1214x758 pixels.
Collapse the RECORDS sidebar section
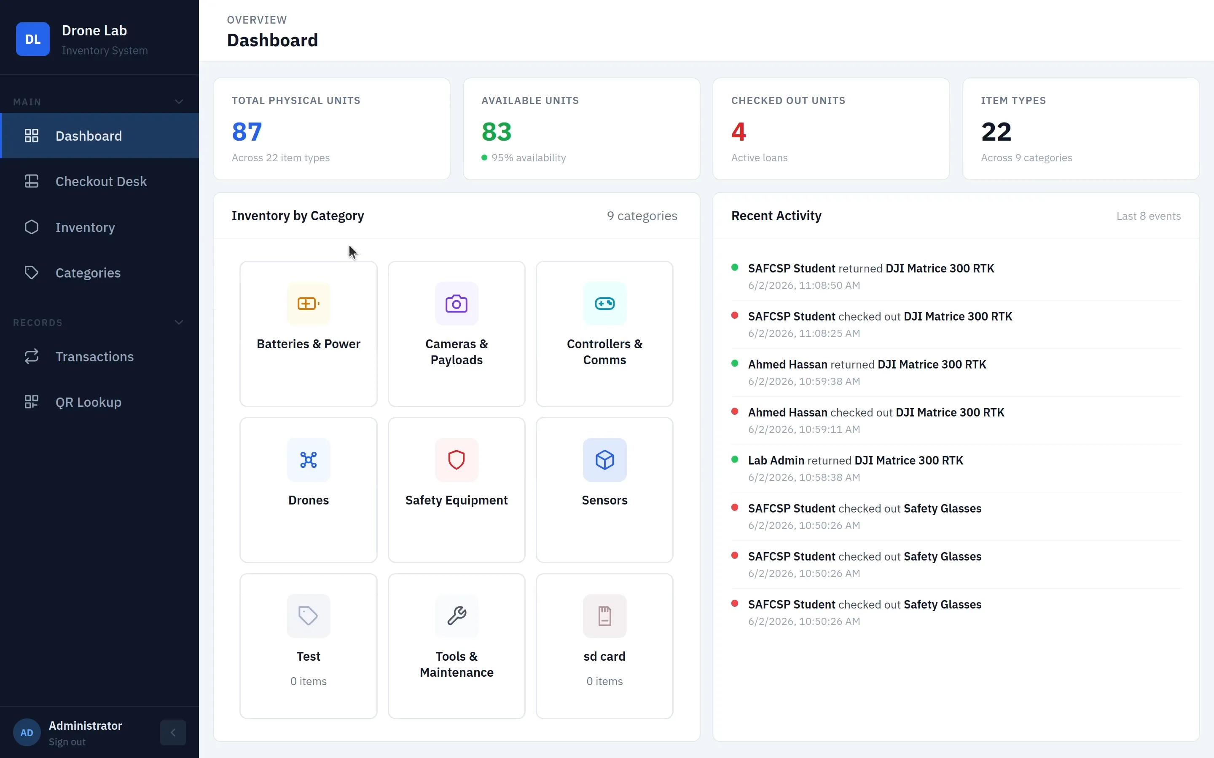179,322
